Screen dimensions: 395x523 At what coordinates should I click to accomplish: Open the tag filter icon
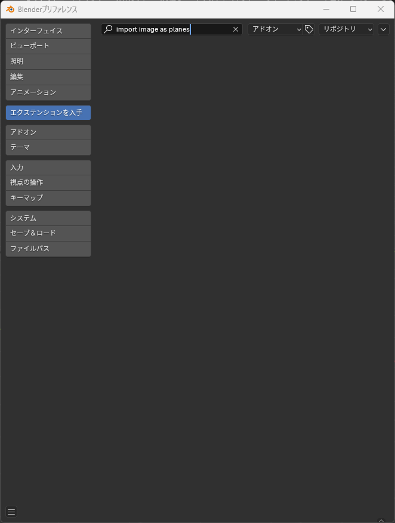click(309, 29)
